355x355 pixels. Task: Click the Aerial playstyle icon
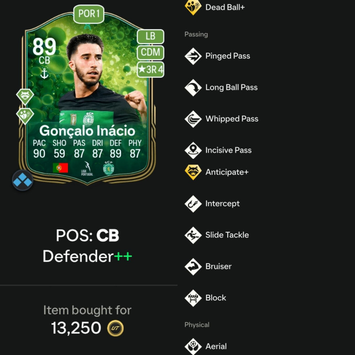(193, 347)
